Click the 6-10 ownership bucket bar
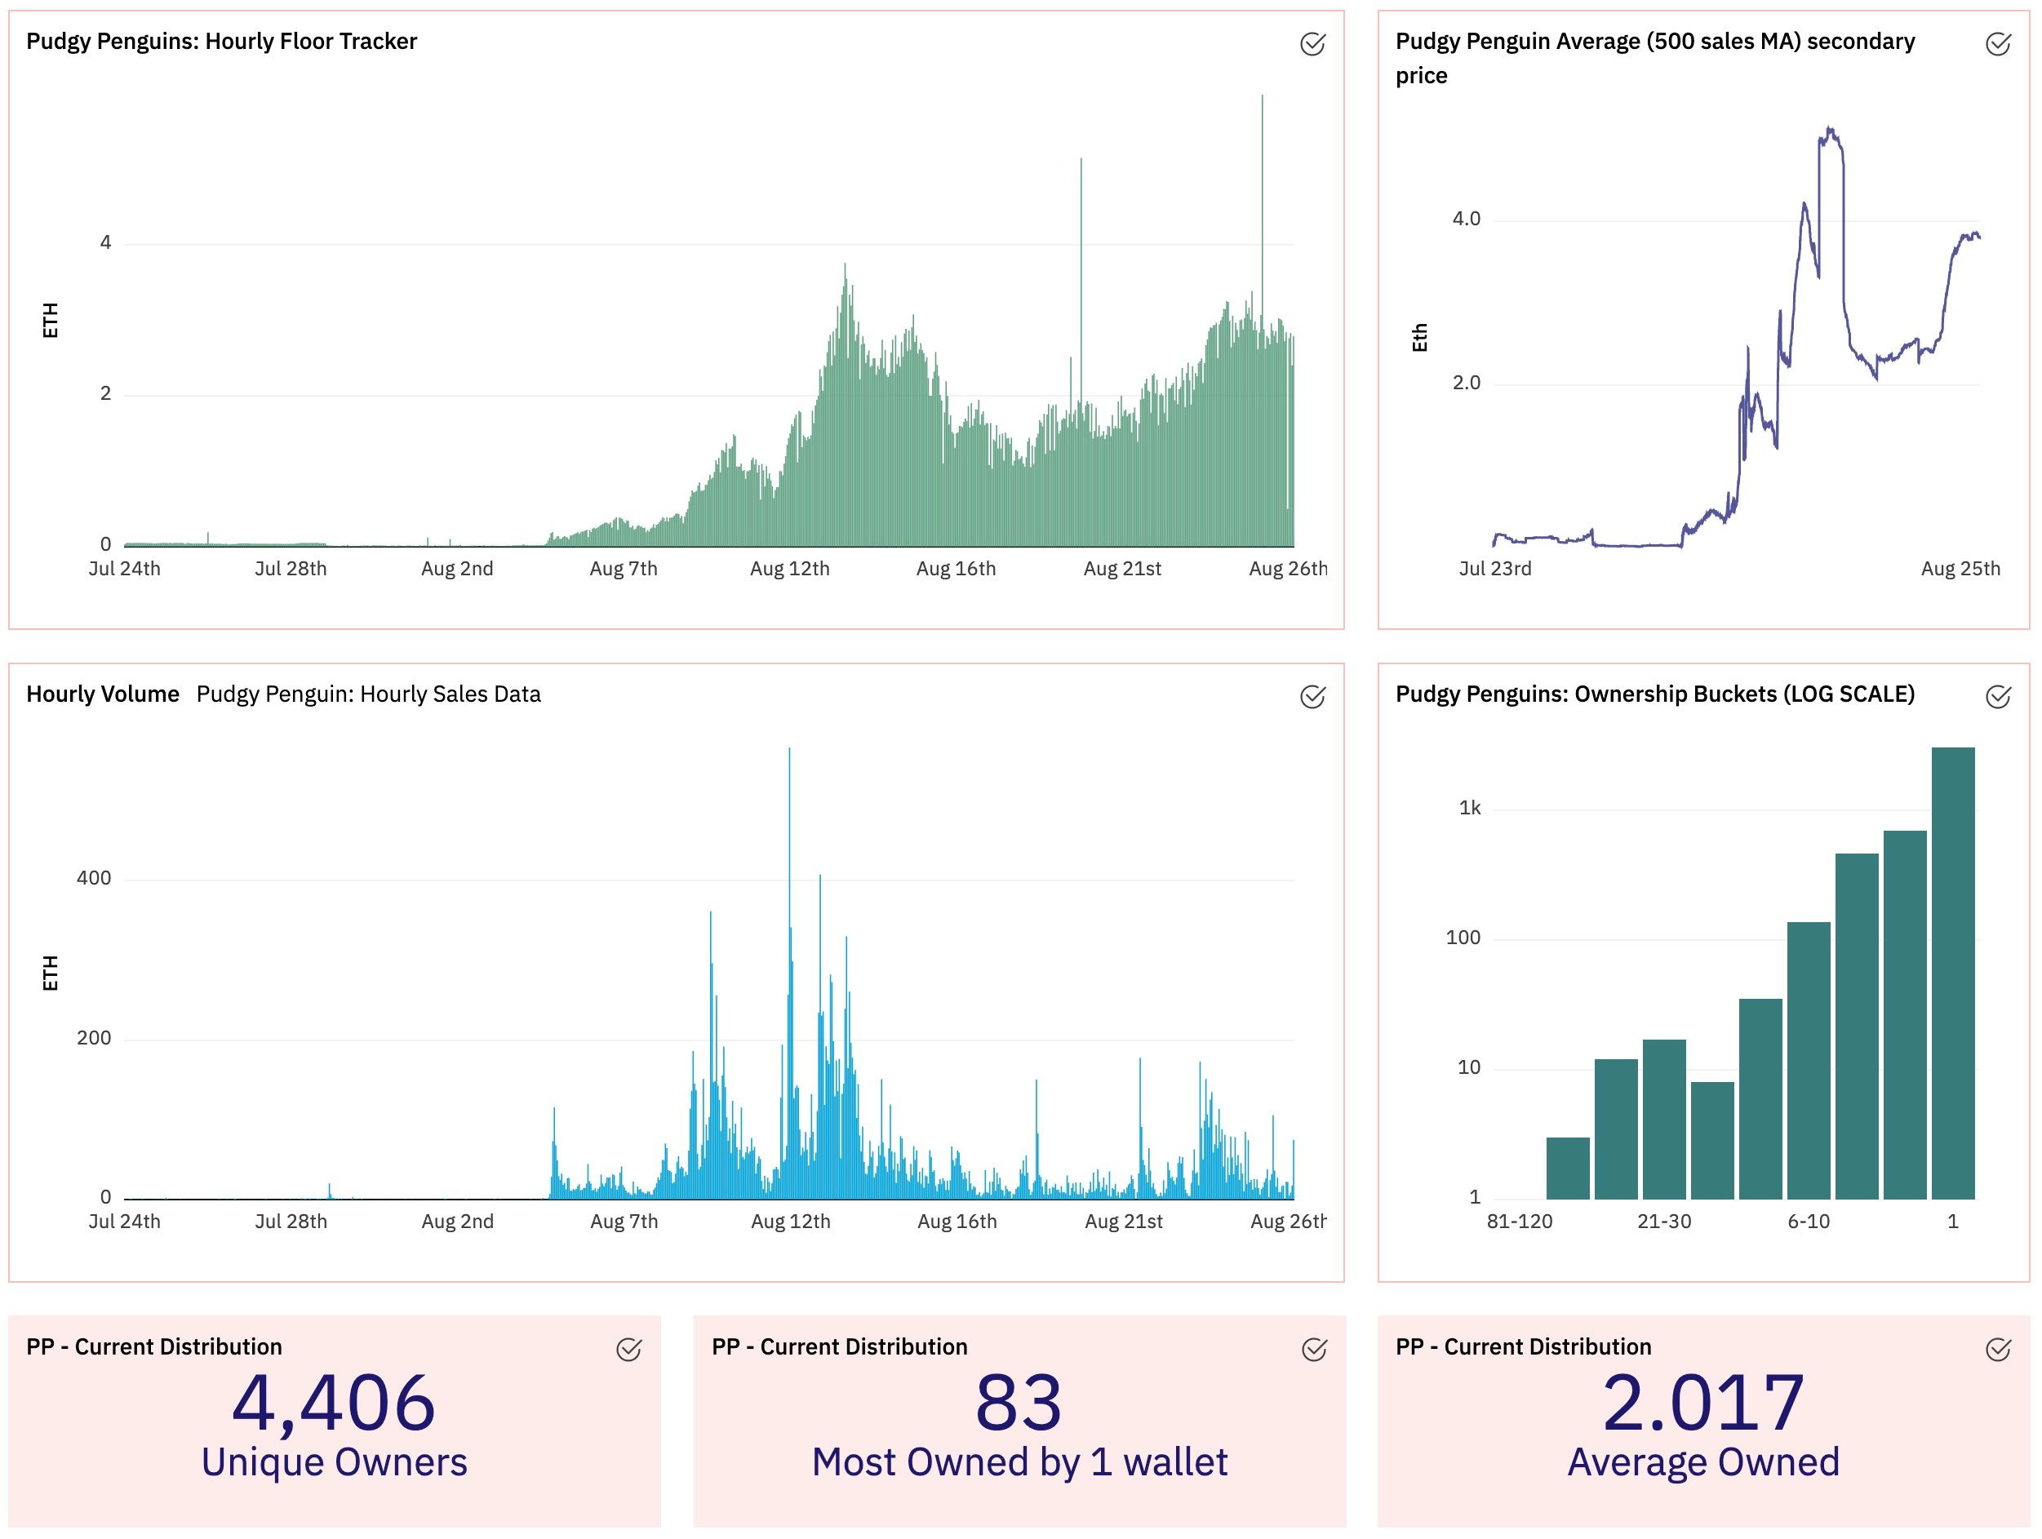The image size is (2042, 1539). pos(1809,1062)
